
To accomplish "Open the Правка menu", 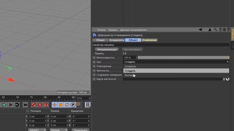I will point(113,30).
